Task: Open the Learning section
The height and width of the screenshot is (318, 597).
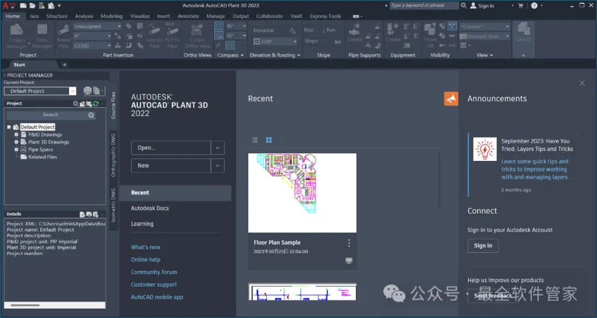Action: pyautogui.click(x=143, y=224)
